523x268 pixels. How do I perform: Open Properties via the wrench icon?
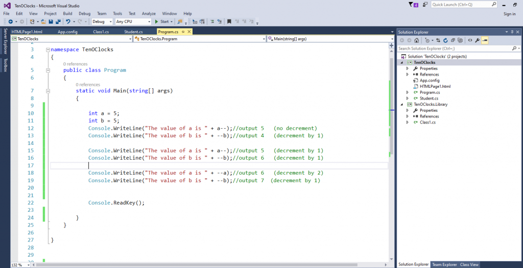pyautogui.click(x=478, y=40)
